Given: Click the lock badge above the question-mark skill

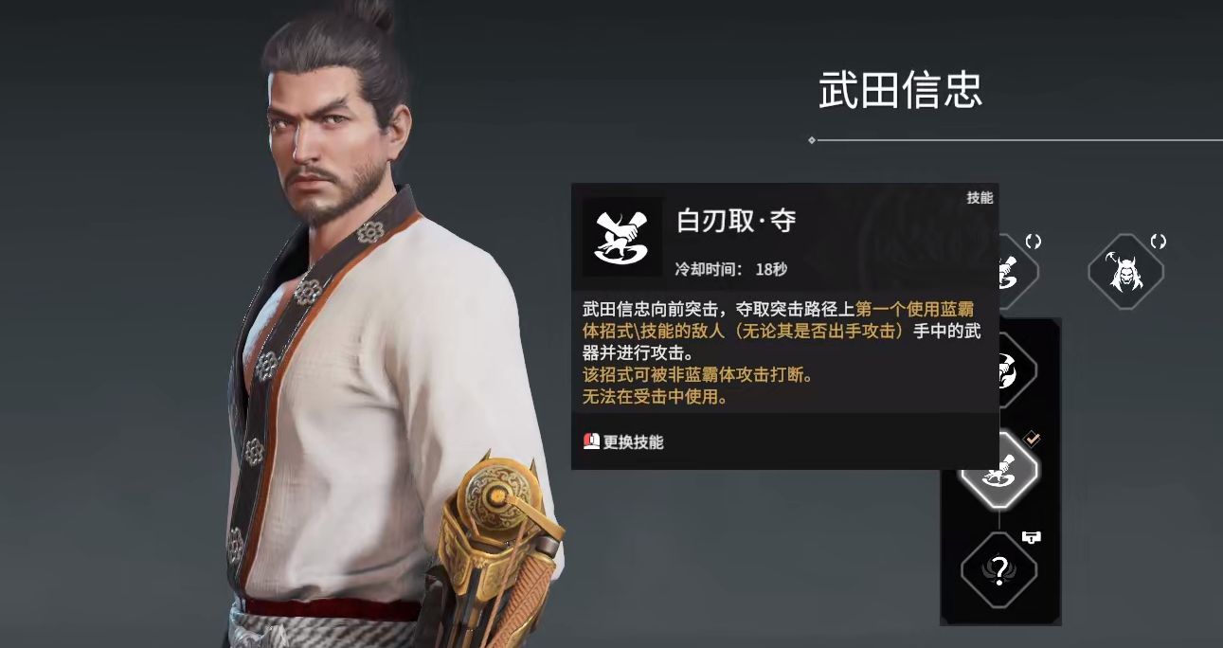Looking at the screenshot, I should point(1032,537).
